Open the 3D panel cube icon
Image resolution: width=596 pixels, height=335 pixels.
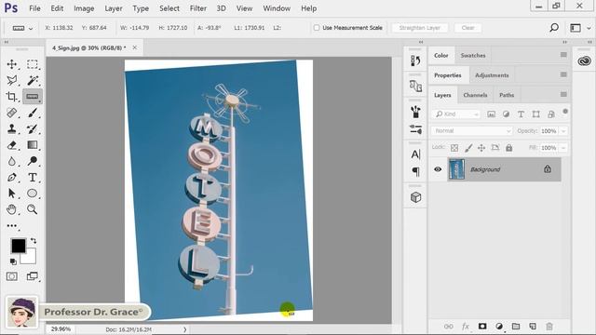pos(416,197)
